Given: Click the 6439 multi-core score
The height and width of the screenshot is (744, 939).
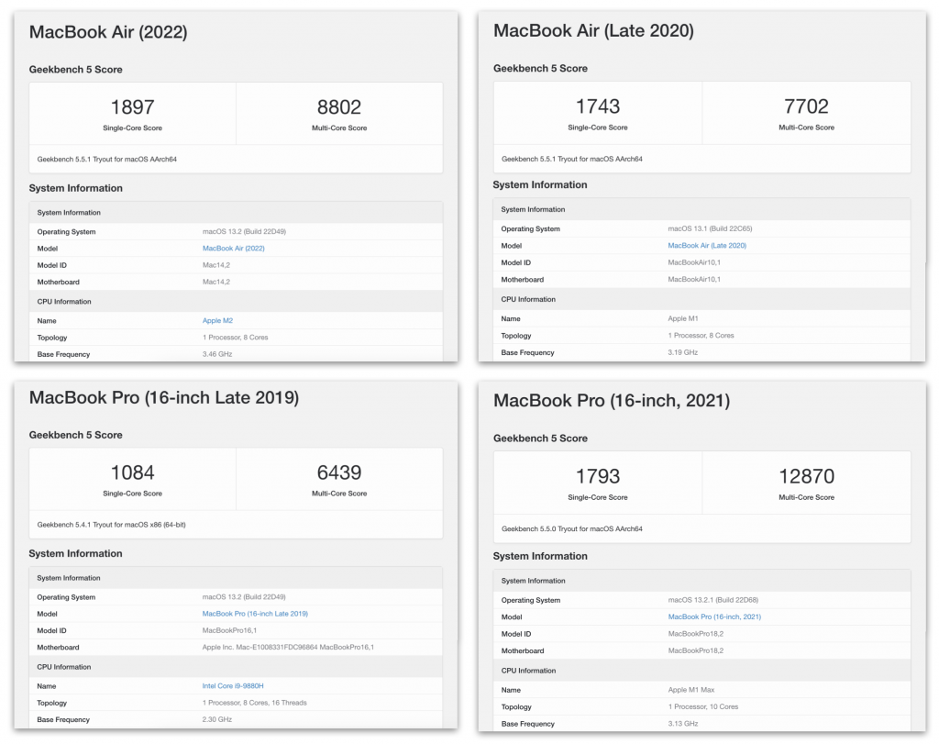Looking at the screenshot, I should coord(339,472).
